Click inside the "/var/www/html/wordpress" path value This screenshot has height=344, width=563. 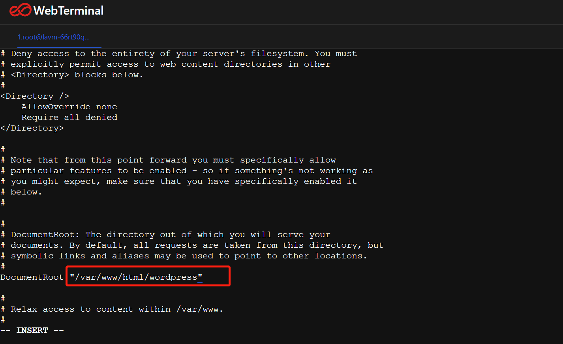136,277
